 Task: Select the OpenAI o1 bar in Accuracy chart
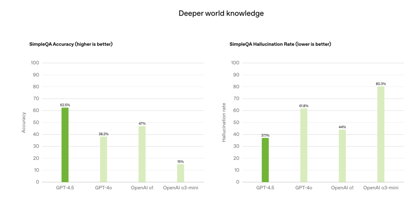point(142,154)
